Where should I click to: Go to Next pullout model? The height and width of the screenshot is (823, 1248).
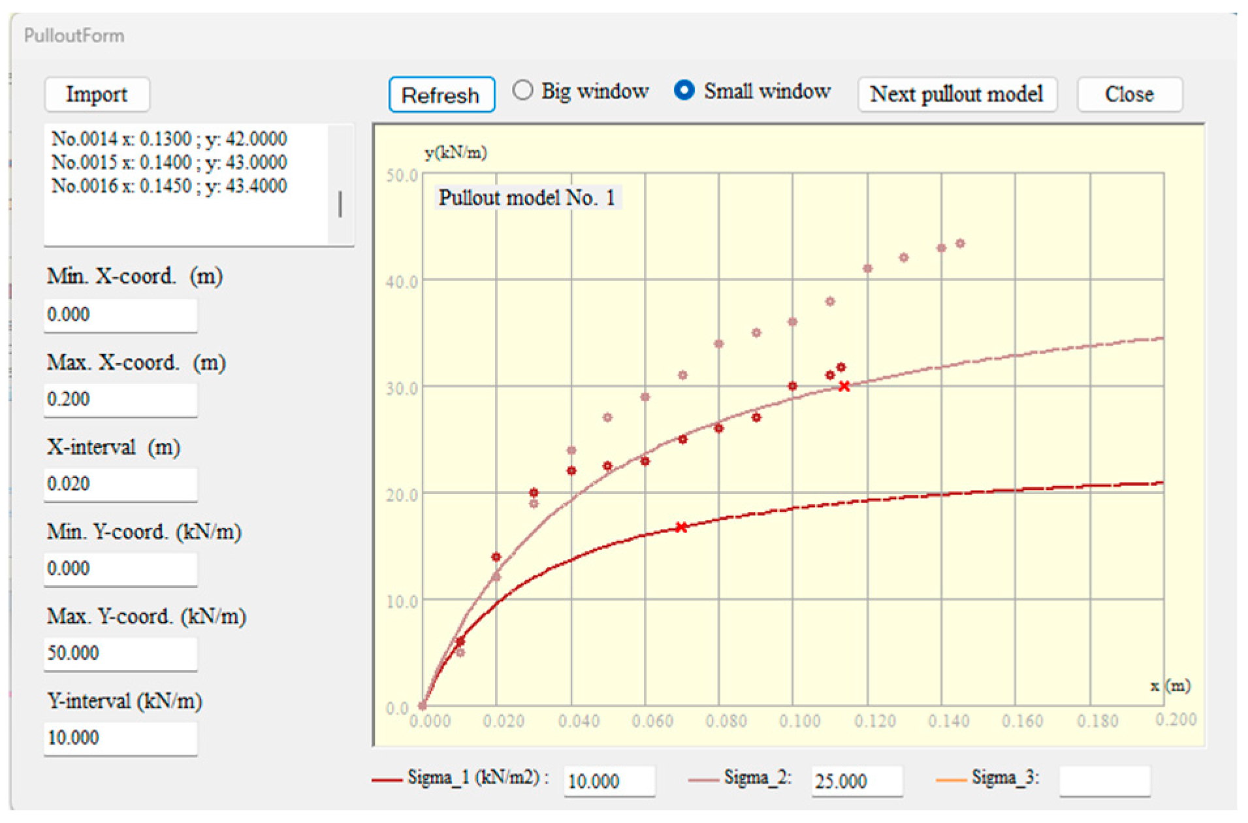tap(956, 95)
